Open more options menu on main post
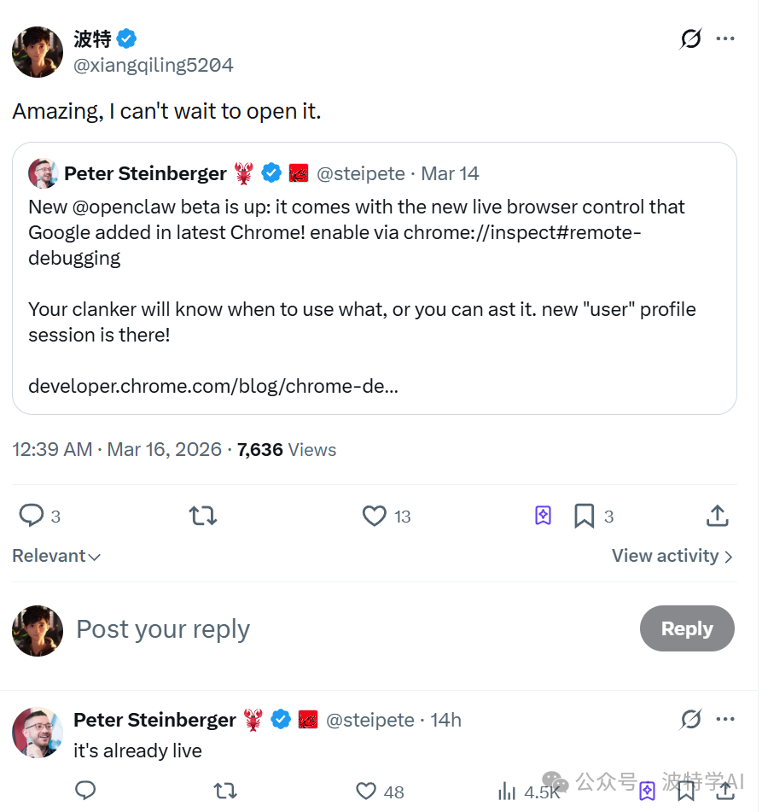The width and height of the screenshot is (768, 812). coord(725,38)
